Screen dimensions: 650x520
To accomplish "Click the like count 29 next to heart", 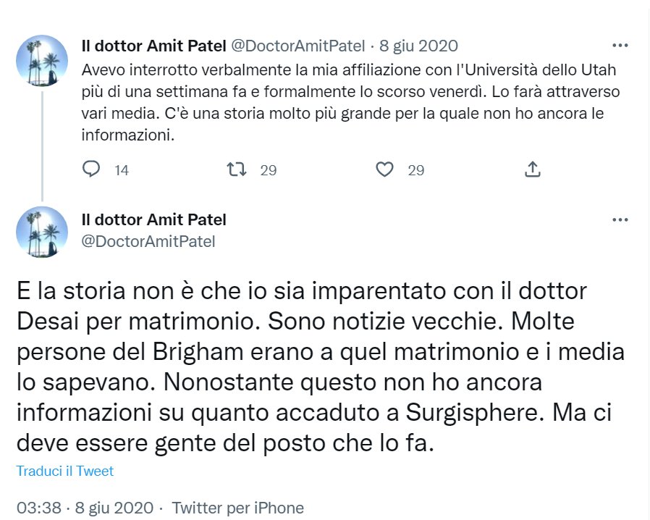I will click(416, 170).
